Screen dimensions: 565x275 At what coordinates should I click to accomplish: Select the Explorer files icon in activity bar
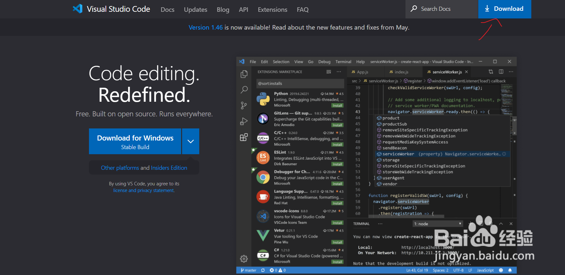244,74
